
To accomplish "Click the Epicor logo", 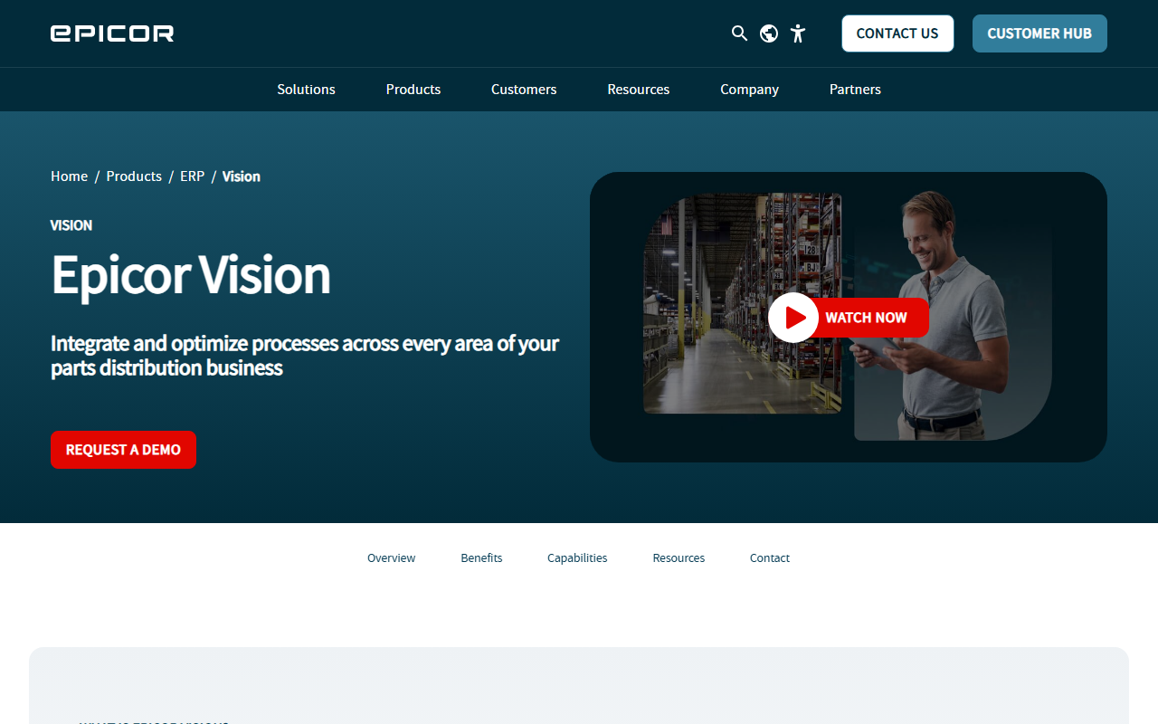I will [x=112, y=33].
